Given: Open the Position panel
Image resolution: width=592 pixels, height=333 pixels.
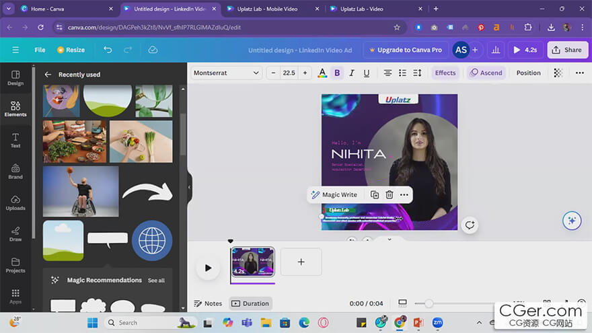Looking at the screenshot, I should pos(528,73).
